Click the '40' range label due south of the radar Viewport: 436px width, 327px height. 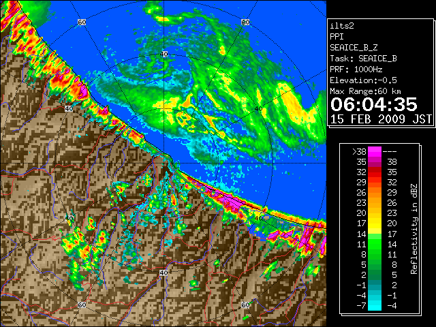[163, 272]
